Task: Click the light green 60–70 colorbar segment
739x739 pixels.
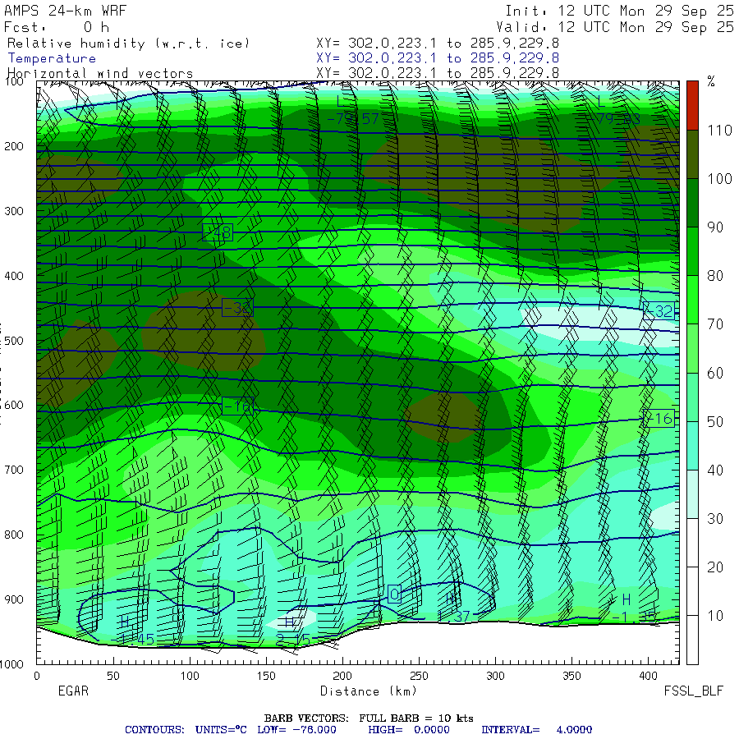Action: (x=692, y=348)
